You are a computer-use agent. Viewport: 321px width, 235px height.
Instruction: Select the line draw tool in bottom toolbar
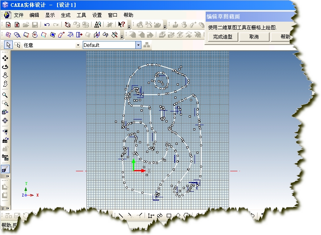[121, 216]
